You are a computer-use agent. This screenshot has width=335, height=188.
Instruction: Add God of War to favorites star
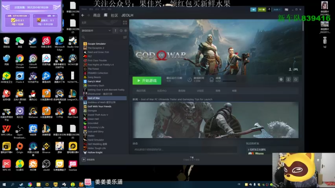pos(296,79)
